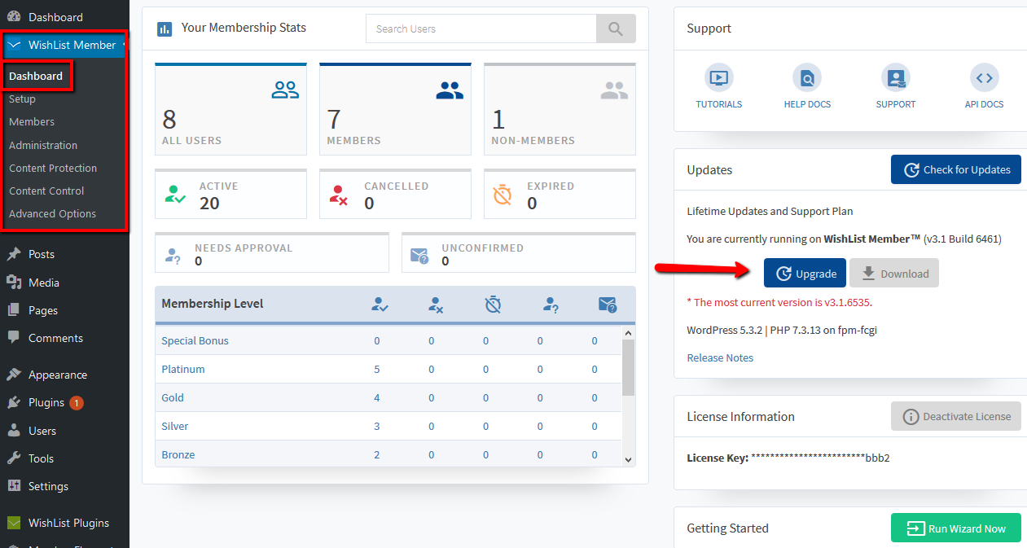Click the Check for Updates button

(x=956, y=169)
